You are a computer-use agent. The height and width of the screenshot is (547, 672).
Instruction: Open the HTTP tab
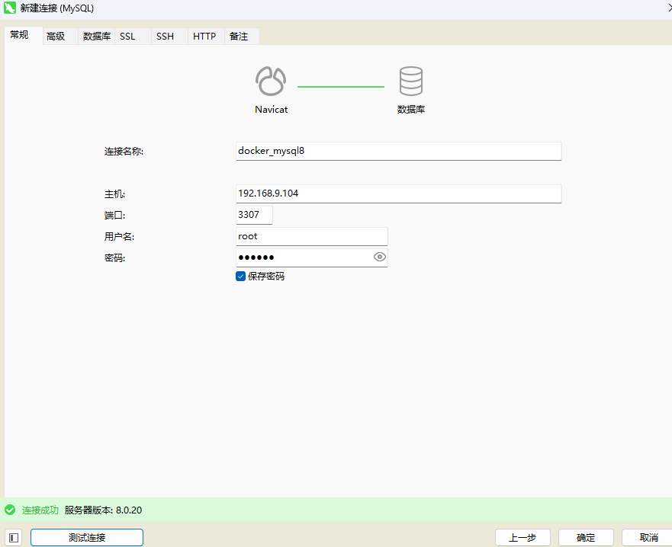pos(204,37)
